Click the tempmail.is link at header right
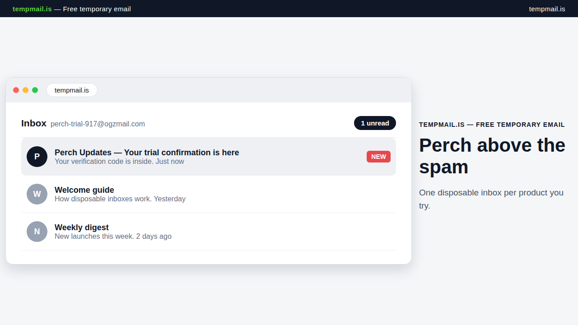Viewport: 578px width, 325px height. click(x=547, y=9)
